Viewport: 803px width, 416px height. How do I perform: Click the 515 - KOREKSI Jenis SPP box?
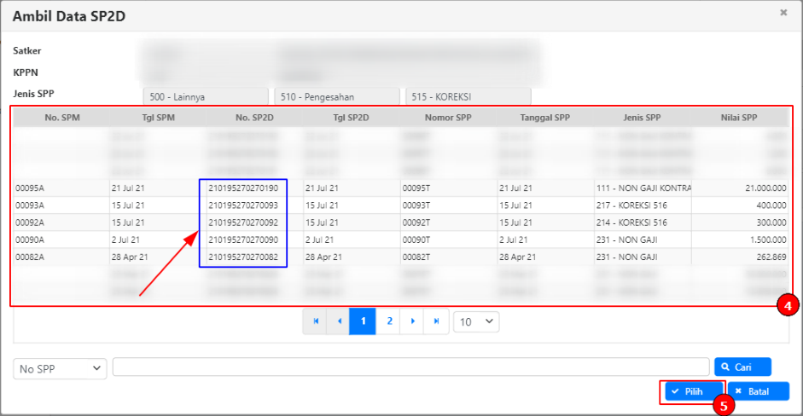(x=468, y=97)
